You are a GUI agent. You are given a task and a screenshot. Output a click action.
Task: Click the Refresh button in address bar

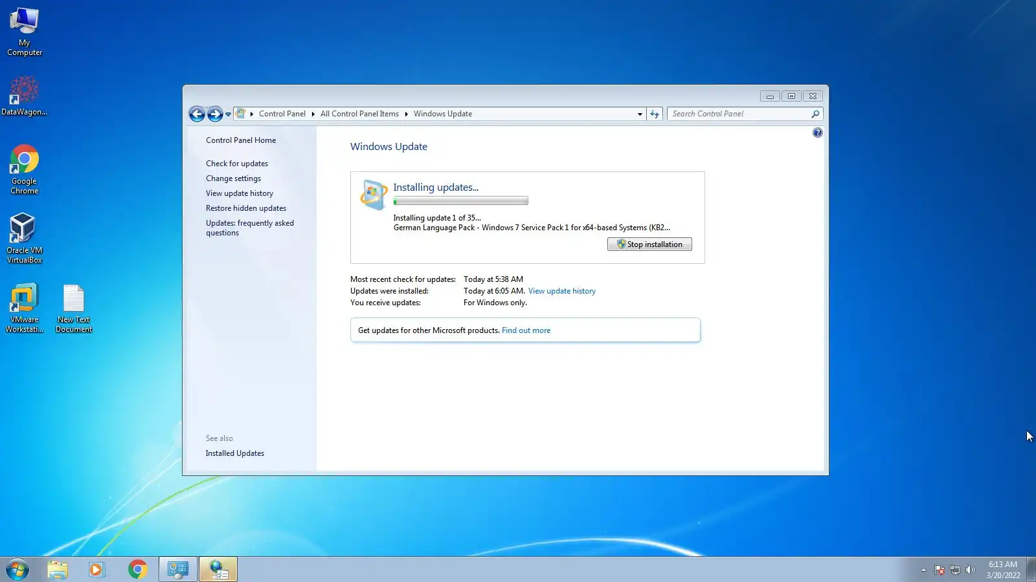655,114
